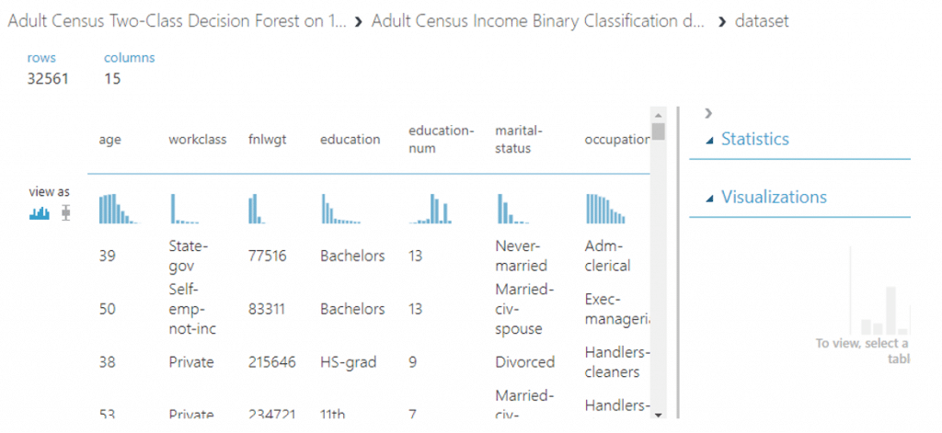
Task: Open Adult Census Income Binary Classification breadcrumb
Action: point(538,22)
